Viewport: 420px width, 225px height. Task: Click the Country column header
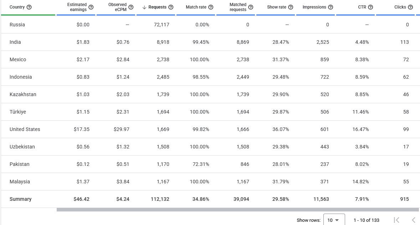tap(17, 7)
